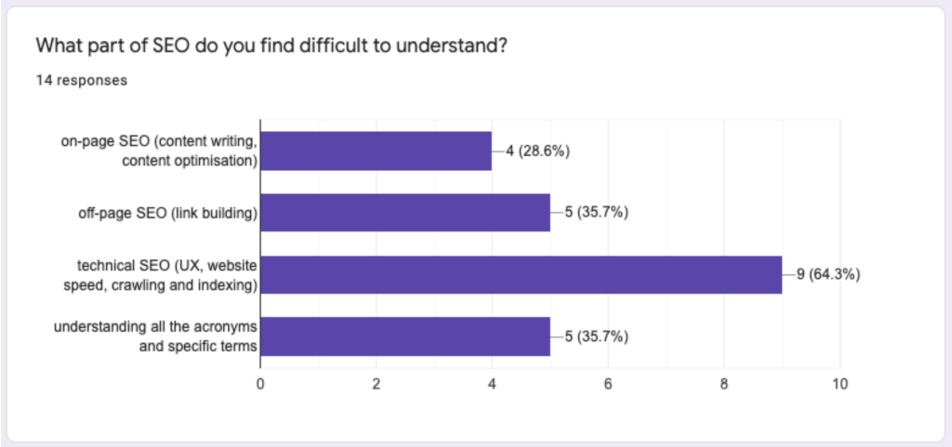
Task: Click the '4' axis tick label
Action: [x=492, y=384]
